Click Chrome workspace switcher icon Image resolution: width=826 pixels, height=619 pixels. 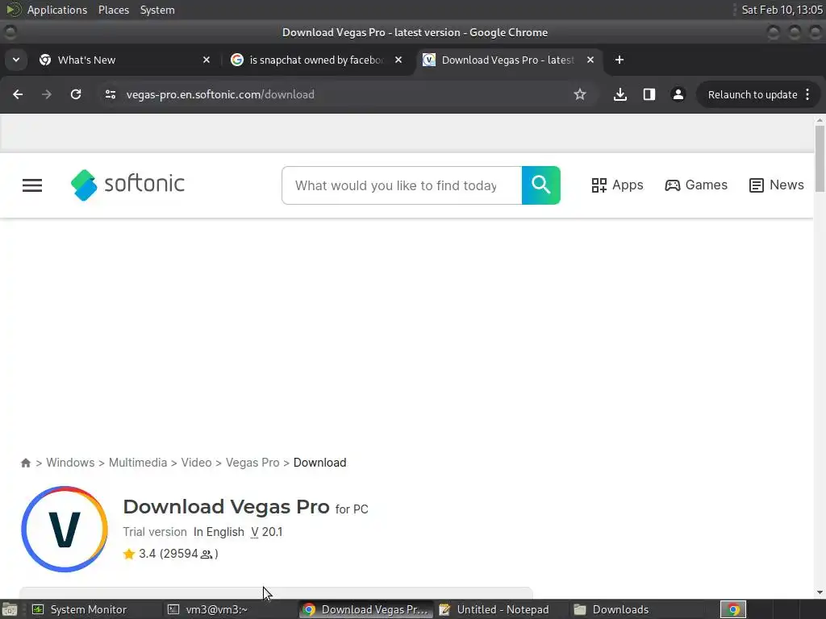point(733,609)
